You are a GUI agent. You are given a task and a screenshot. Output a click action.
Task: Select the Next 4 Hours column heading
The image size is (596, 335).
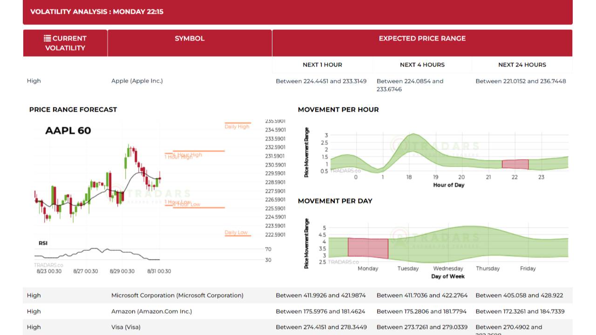click(422, 65)
